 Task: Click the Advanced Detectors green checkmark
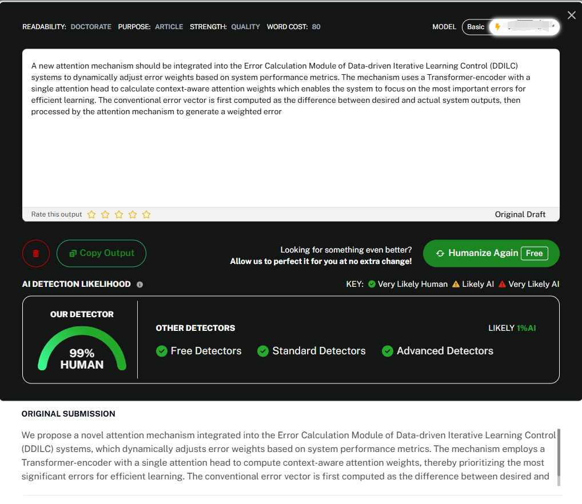[388, 351]
